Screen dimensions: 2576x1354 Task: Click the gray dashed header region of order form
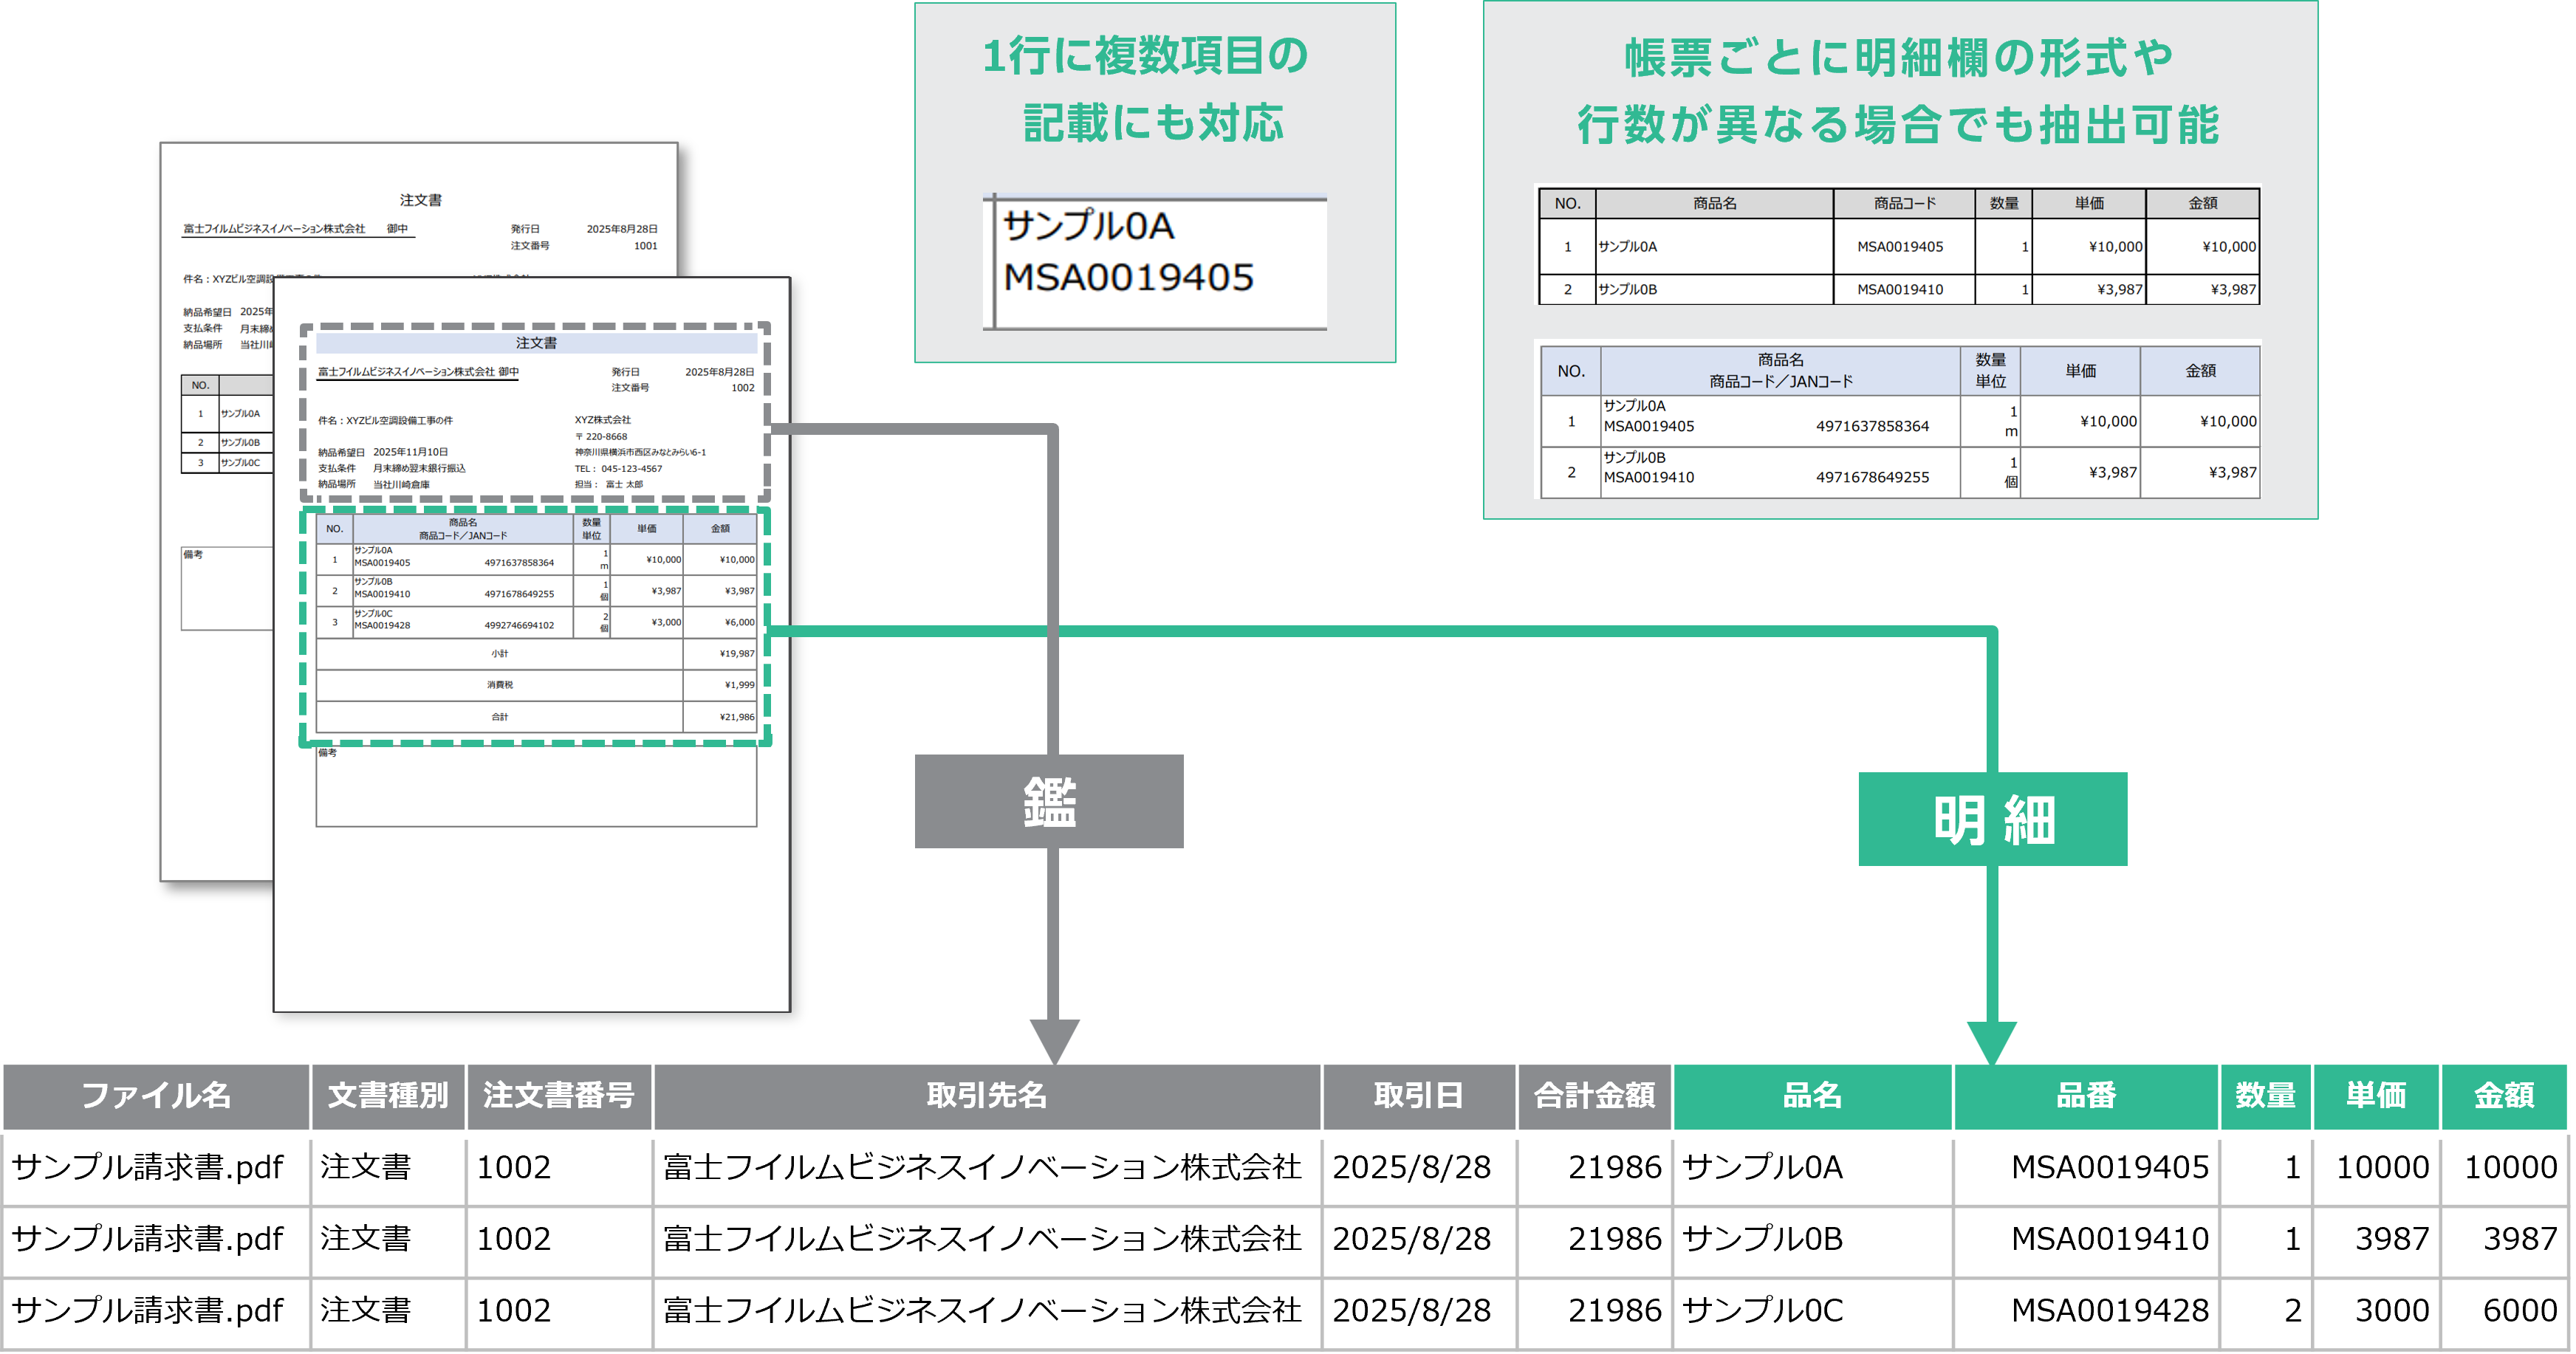click(535, 412)
